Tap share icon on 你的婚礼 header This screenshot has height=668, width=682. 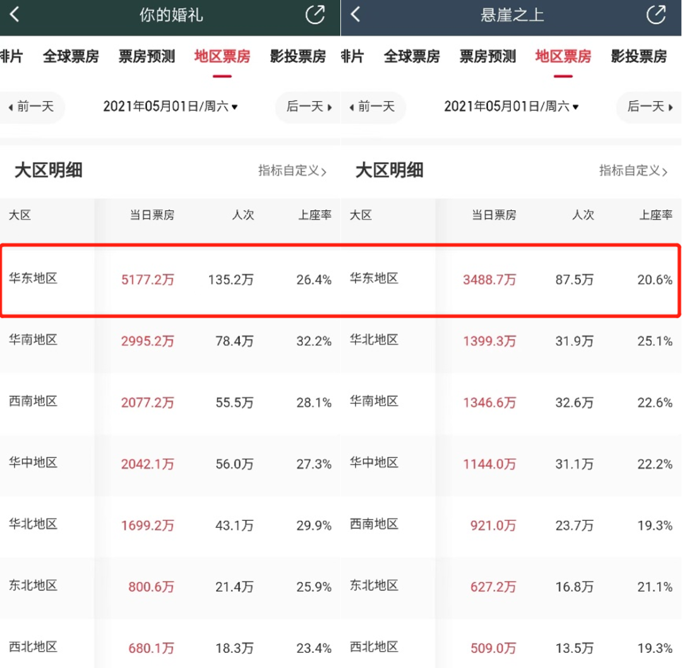314,15
